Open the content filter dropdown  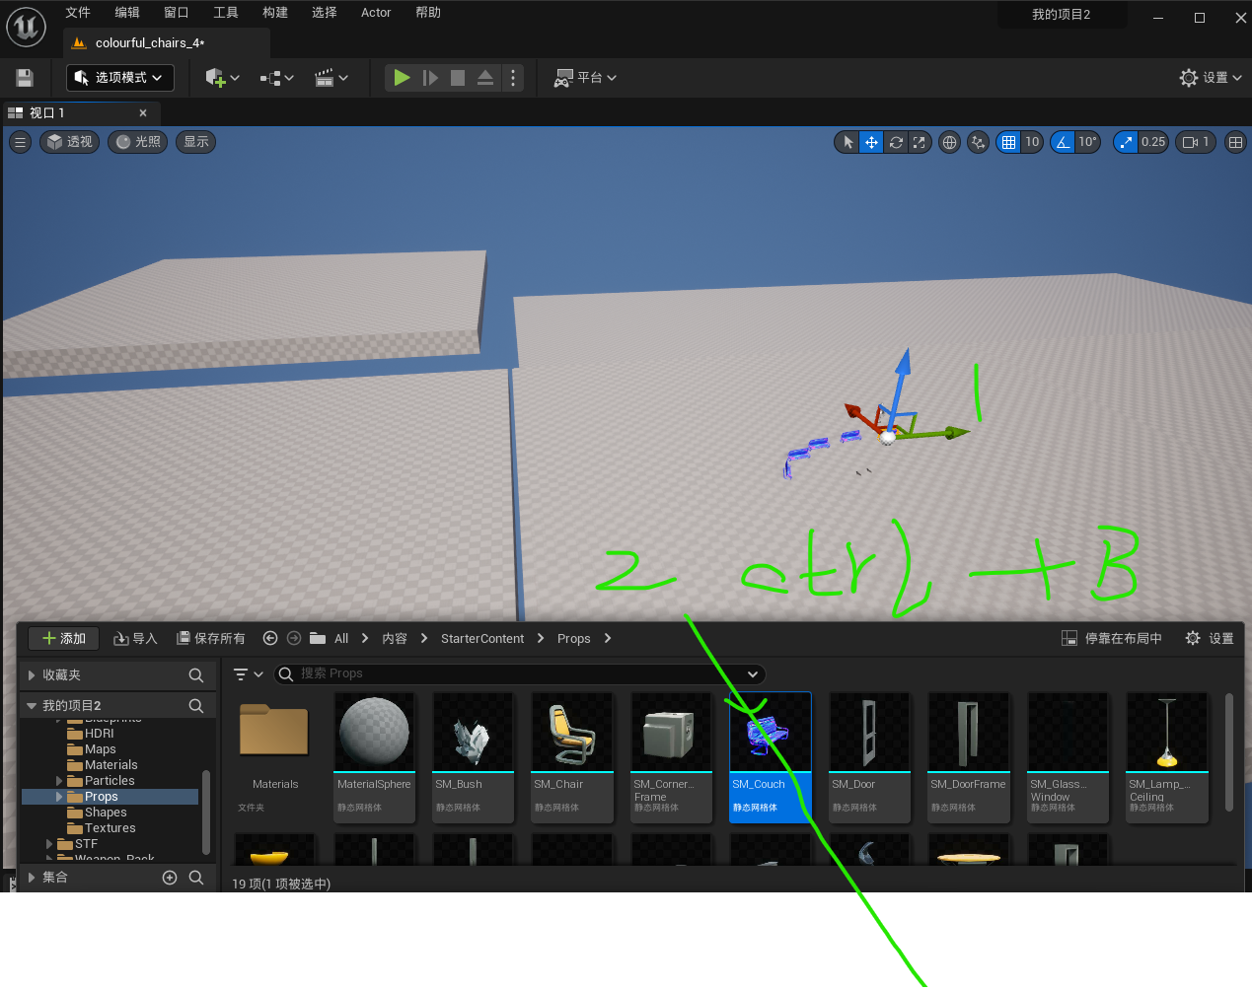pyautogui.click(x=248, y=674)
